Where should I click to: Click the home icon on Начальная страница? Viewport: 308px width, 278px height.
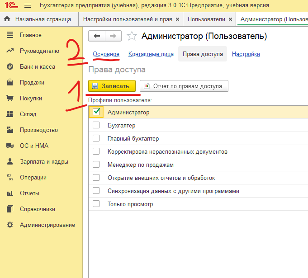[7, 19]
